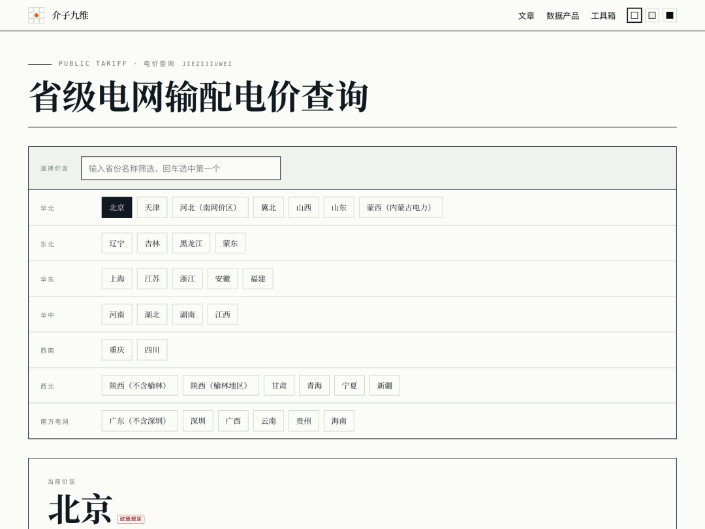The height and width of the screenshot is (529, 705).
Task: Pick 四川 from the 西南 row
Action: click(x=152, y=350)
